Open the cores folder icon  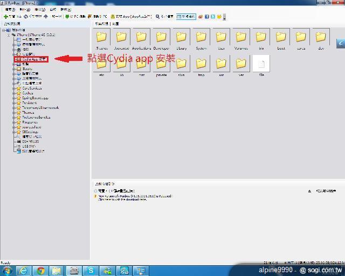coord(301,37)
